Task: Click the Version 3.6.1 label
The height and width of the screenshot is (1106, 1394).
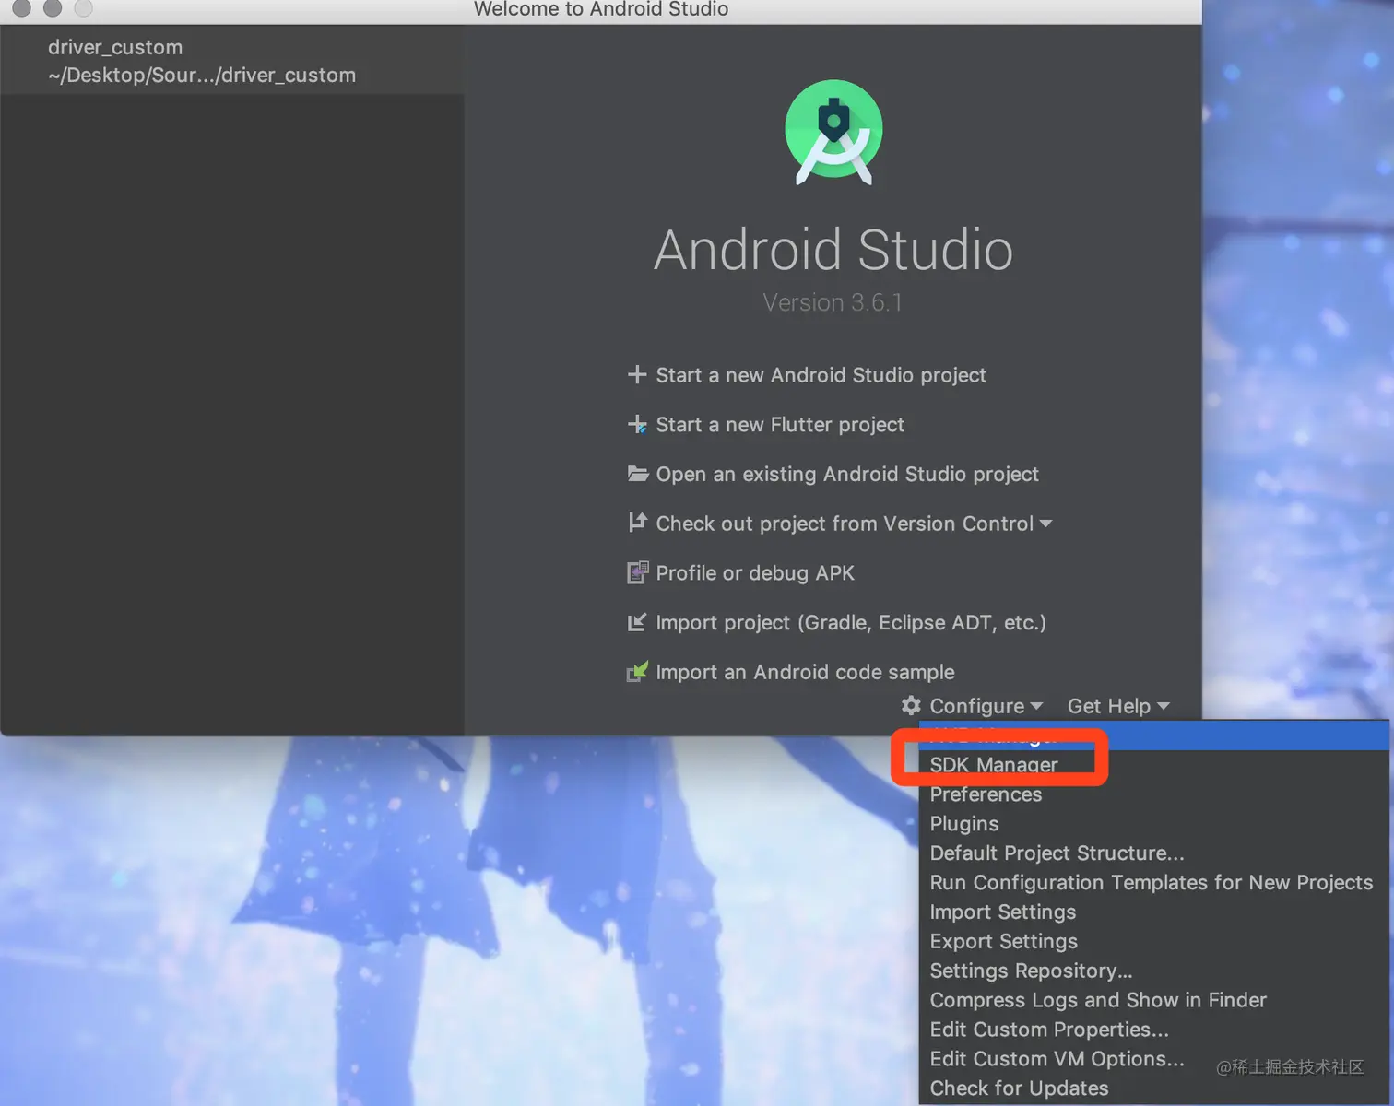Action: [x=833, y=302]
